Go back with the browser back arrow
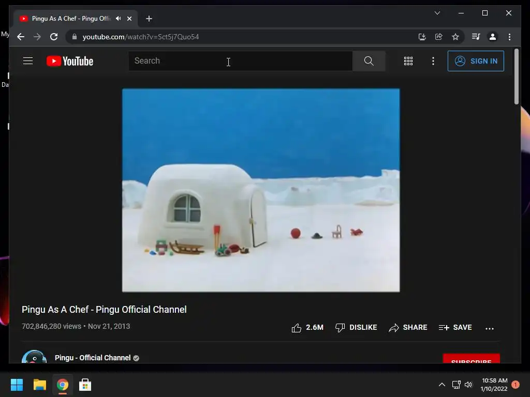Viewport: 530px width, 397px height. pos(21,37)
